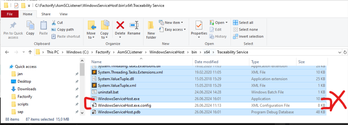Click the History ribbon button

coord(218,36)
